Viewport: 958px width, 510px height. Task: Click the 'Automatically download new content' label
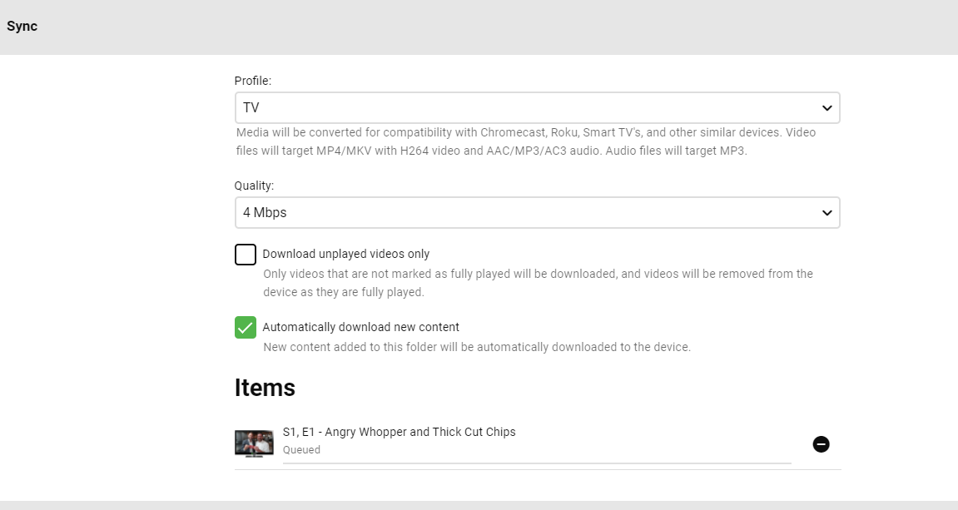360,327
